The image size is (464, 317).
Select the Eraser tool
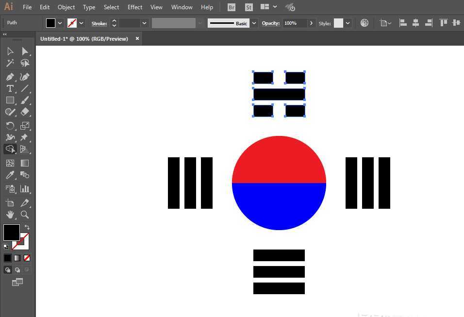point(25,112)
